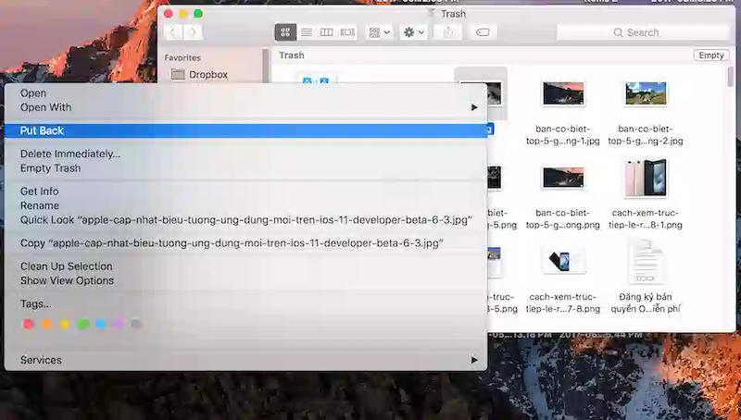Expand the Services submenu
Screen dimensions: 741x420
245,360
